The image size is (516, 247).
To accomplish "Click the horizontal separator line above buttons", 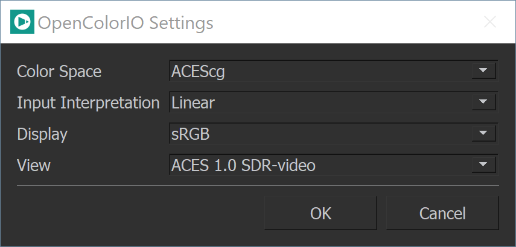I will (258, 186).
